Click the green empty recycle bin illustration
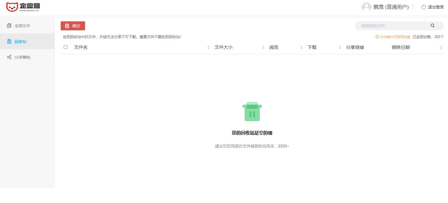The image size is (448, 203). (x=252, y=112)
